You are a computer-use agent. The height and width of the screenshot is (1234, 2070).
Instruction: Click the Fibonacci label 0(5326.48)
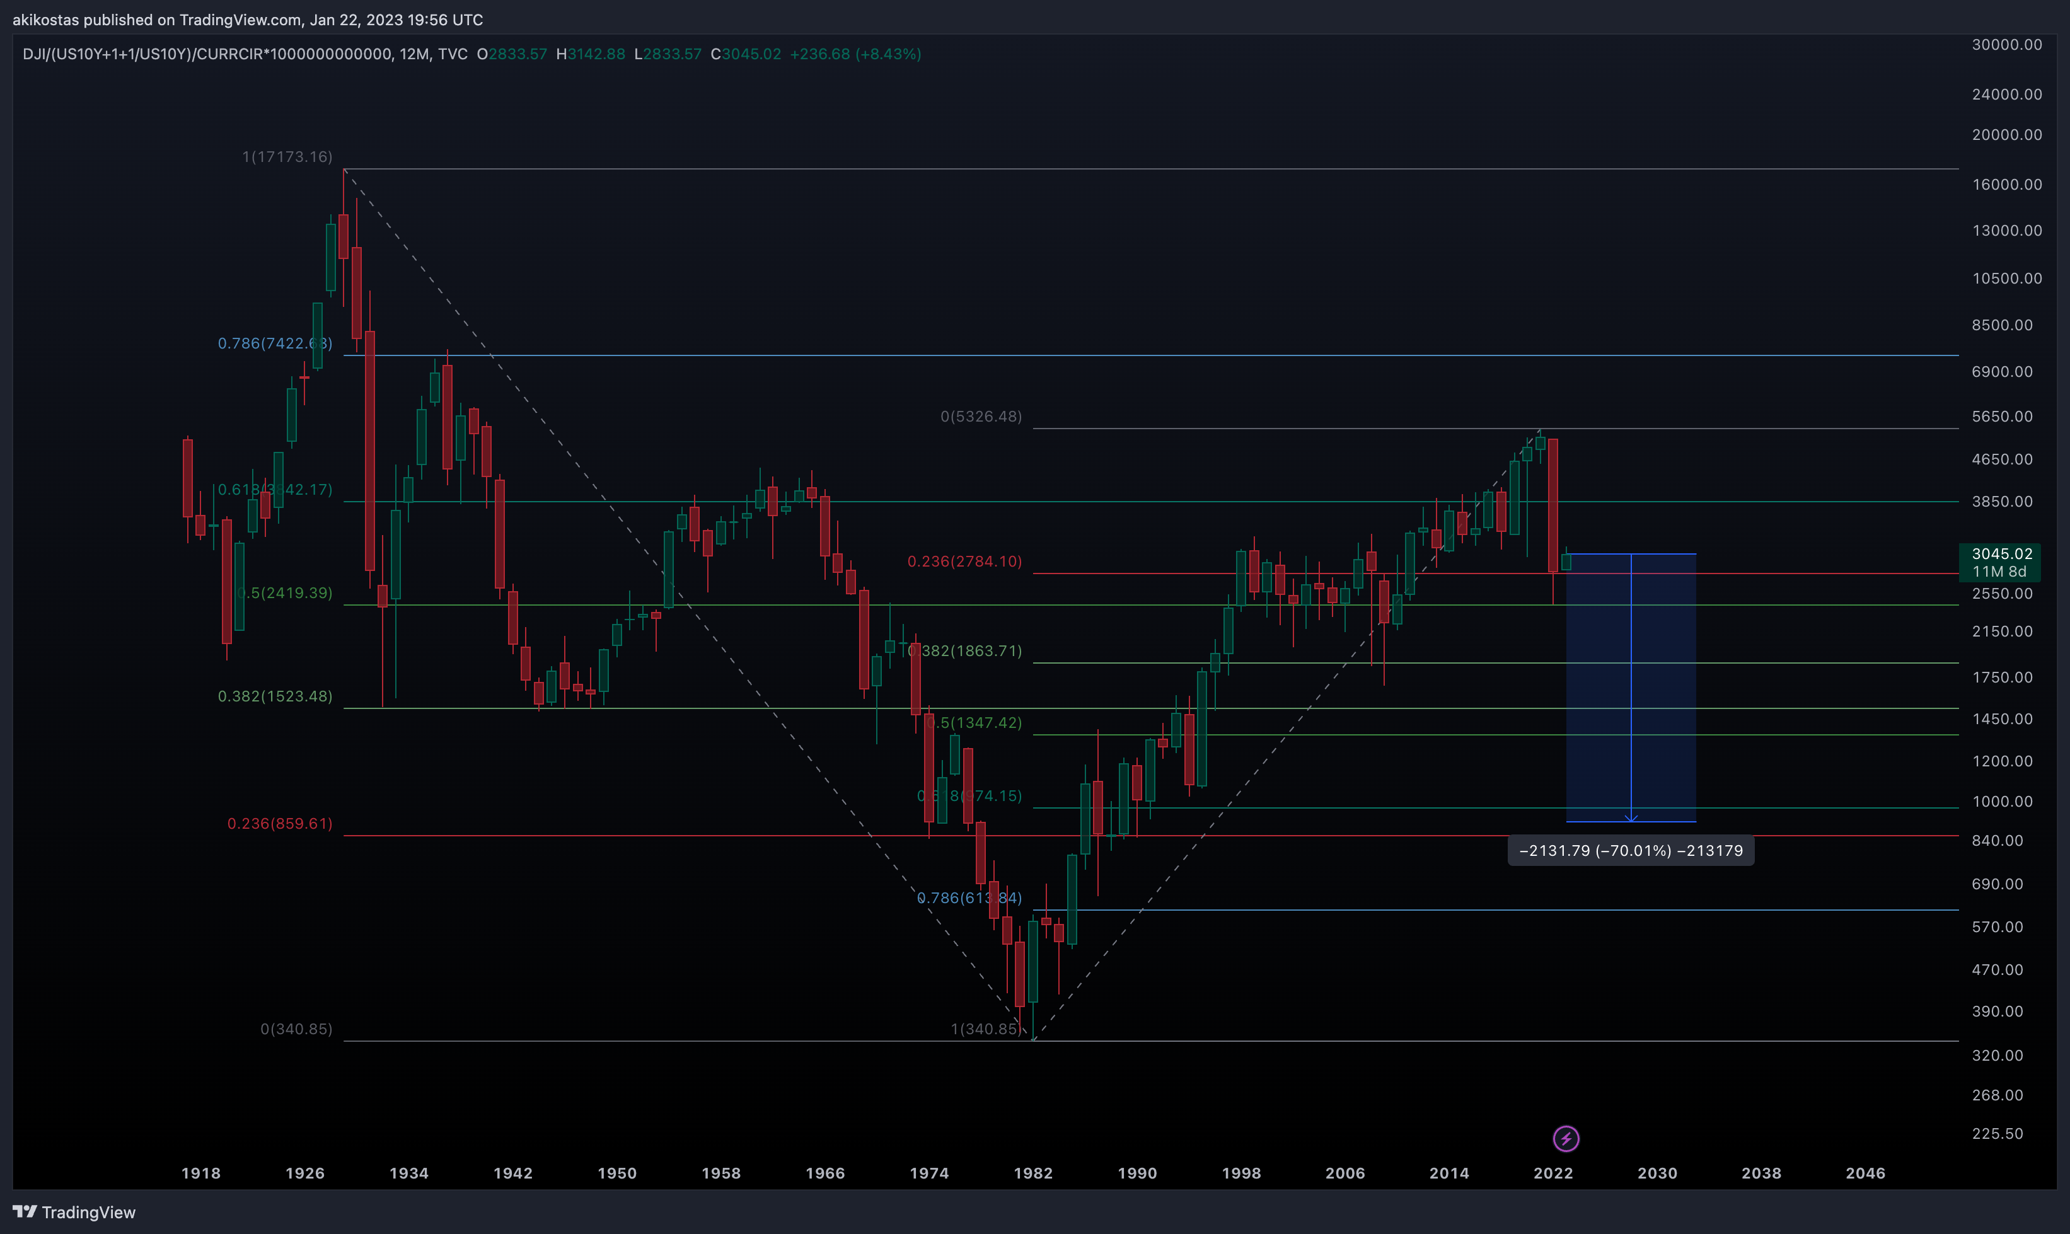click(981, 416)
